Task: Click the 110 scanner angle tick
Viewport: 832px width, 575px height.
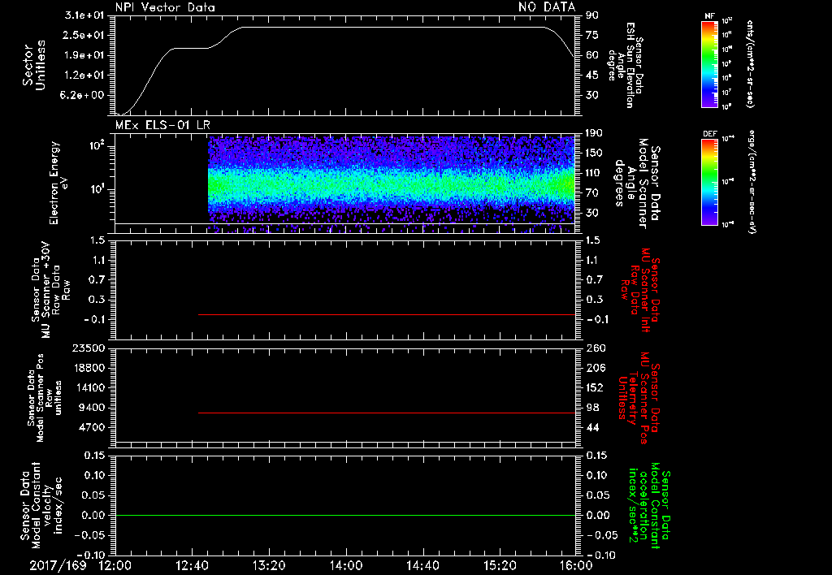Action: tap(594, 173)
